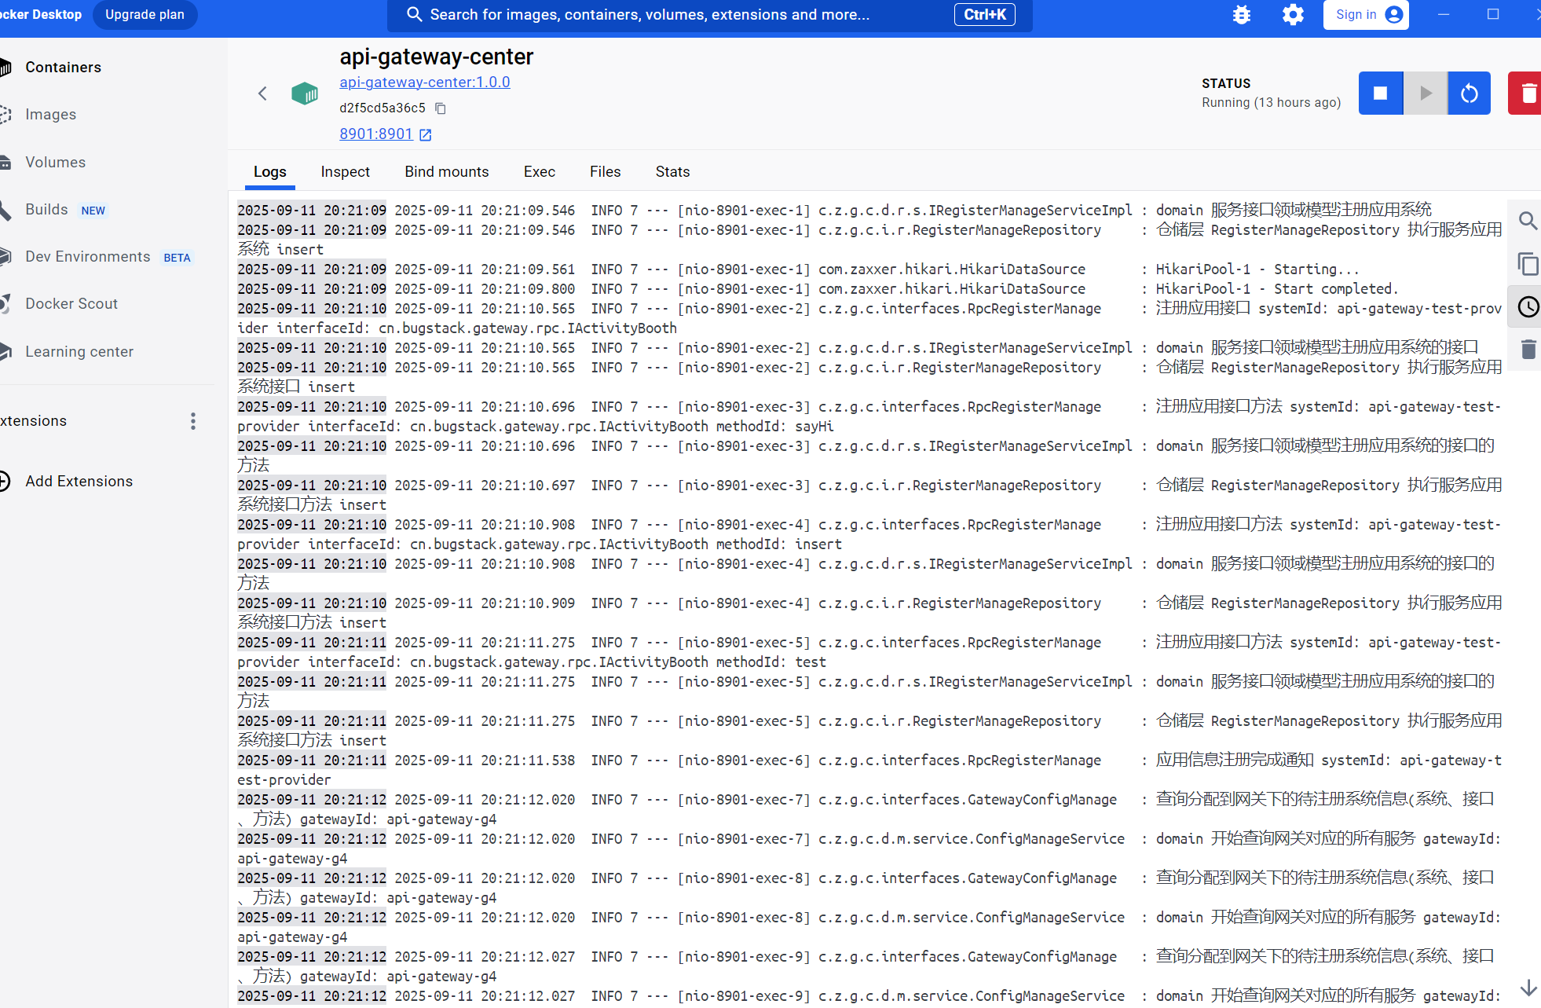Go back to containers list

coord(262,93)
